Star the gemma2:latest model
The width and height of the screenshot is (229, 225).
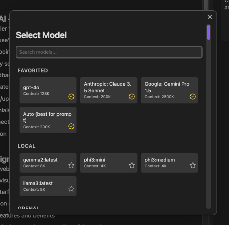pyautogui.click(x=71, y=165)
